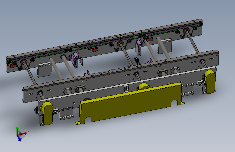Select the yellow motor housing at front-left end
The height and width of the screenshot is (152, 235).
48,113
